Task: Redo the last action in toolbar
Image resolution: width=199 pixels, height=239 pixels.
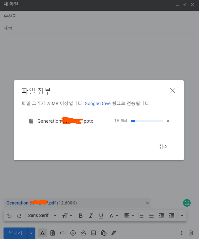Action: click(x=19, y=216)
